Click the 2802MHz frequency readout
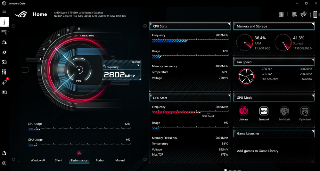320x171 pixels. (119, 75)
